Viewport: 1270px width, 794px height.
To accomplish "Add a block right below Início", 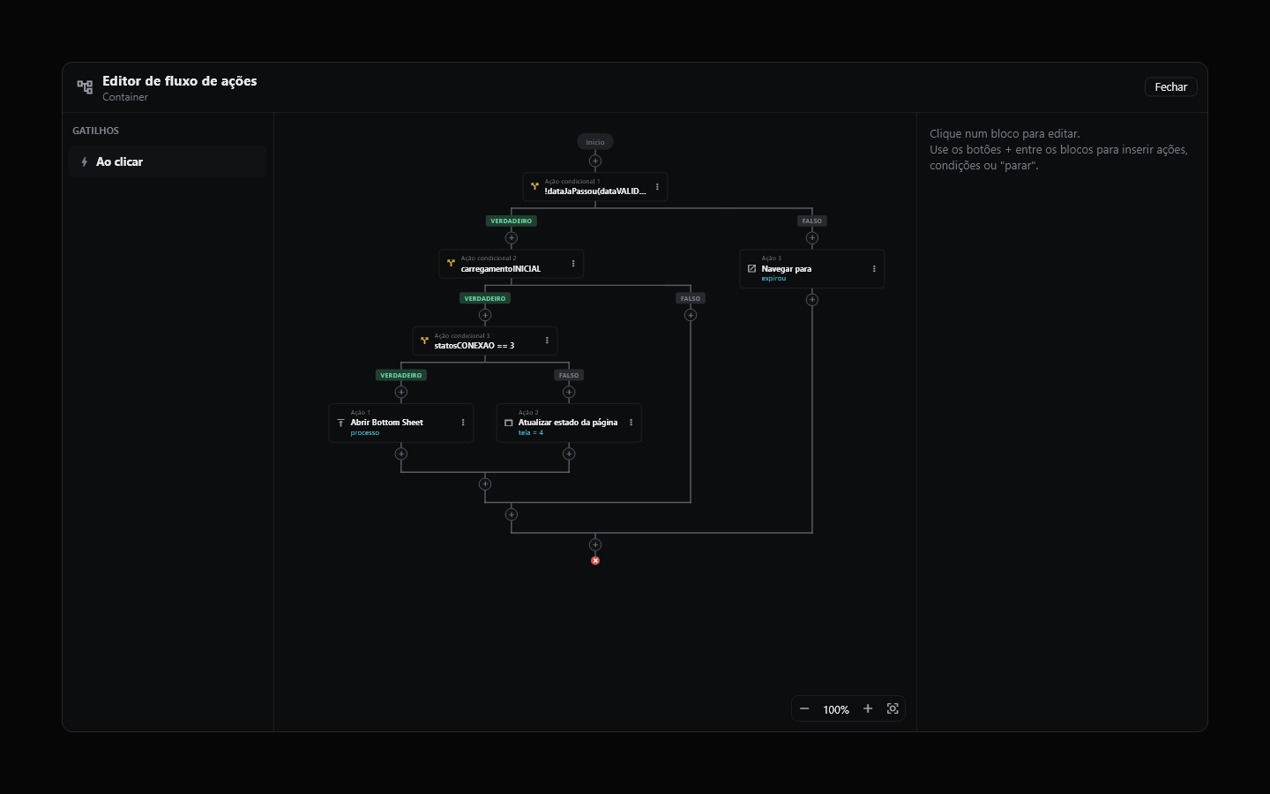I will point(595,161).
